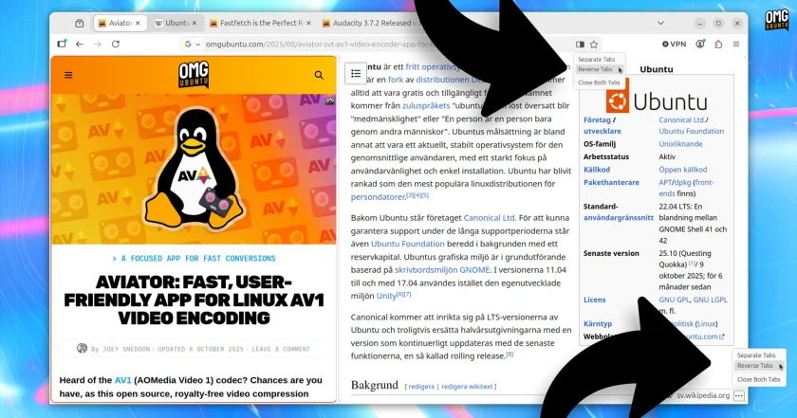Open 'Canonical Ltd.' link in the Bakom Ubuntu paragraph
The width and height of the screenshot is (797, 418).
490,217
